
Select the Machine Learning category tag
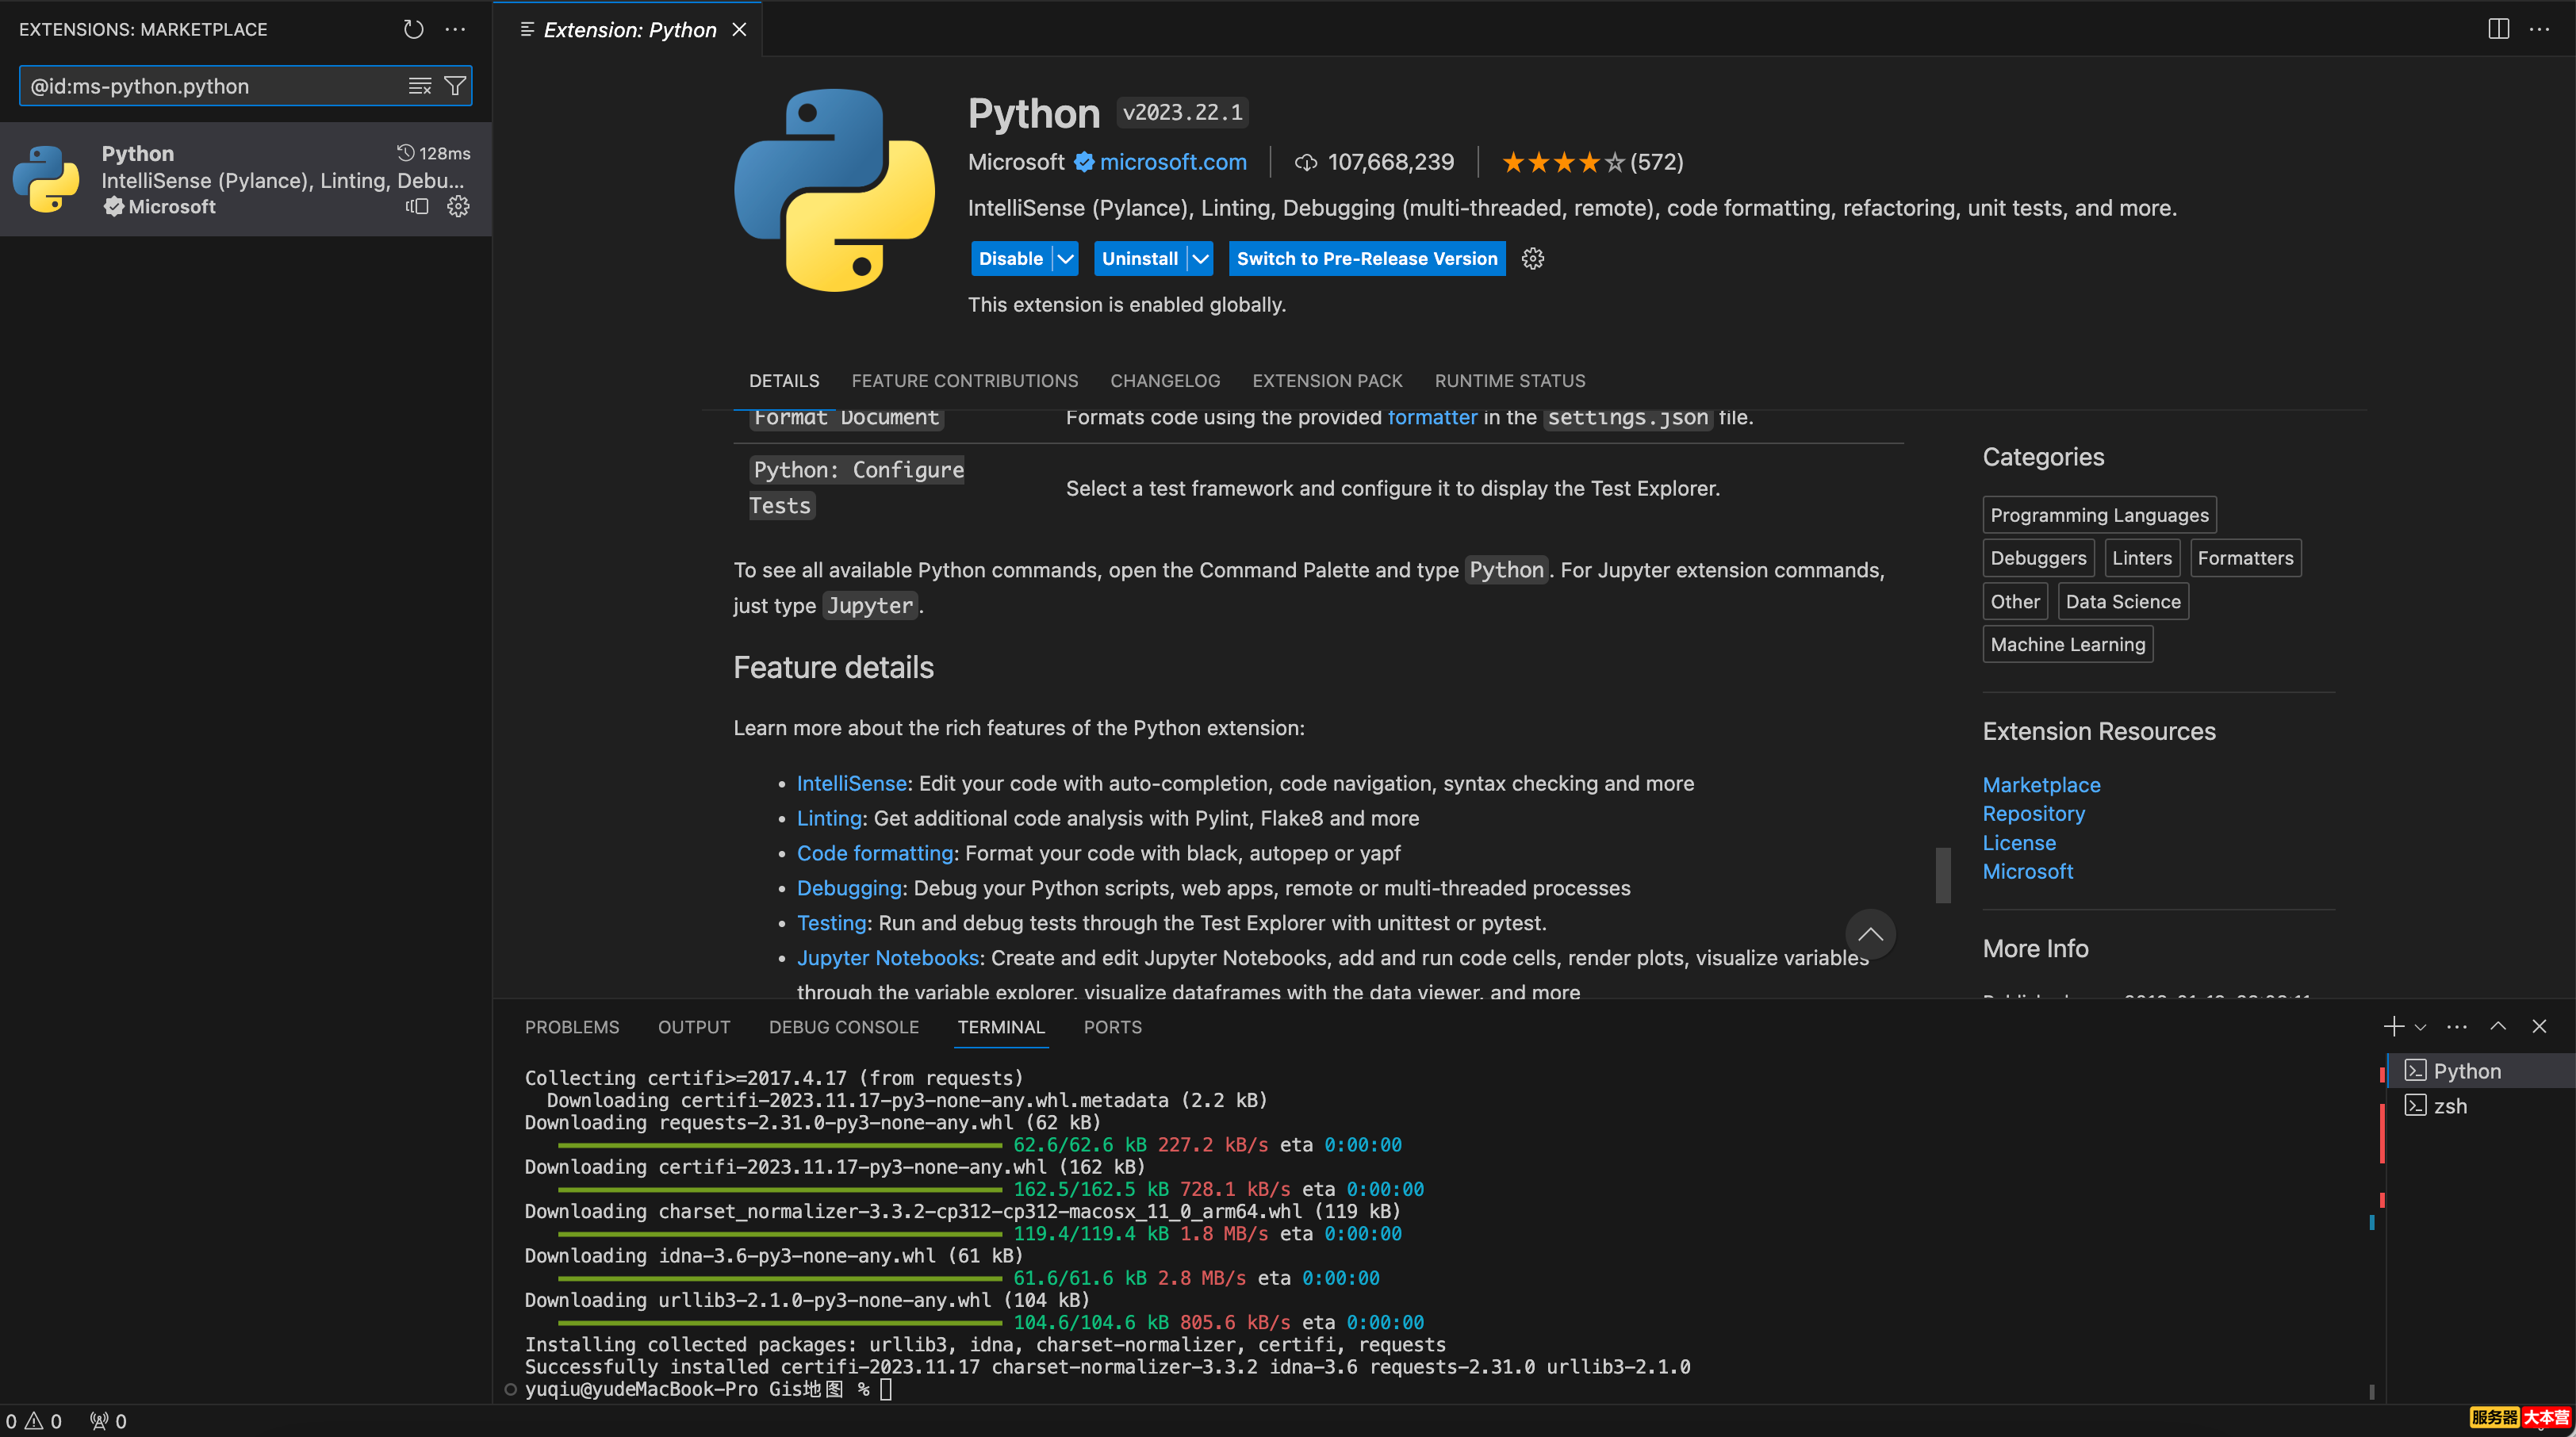point(2067,644)
